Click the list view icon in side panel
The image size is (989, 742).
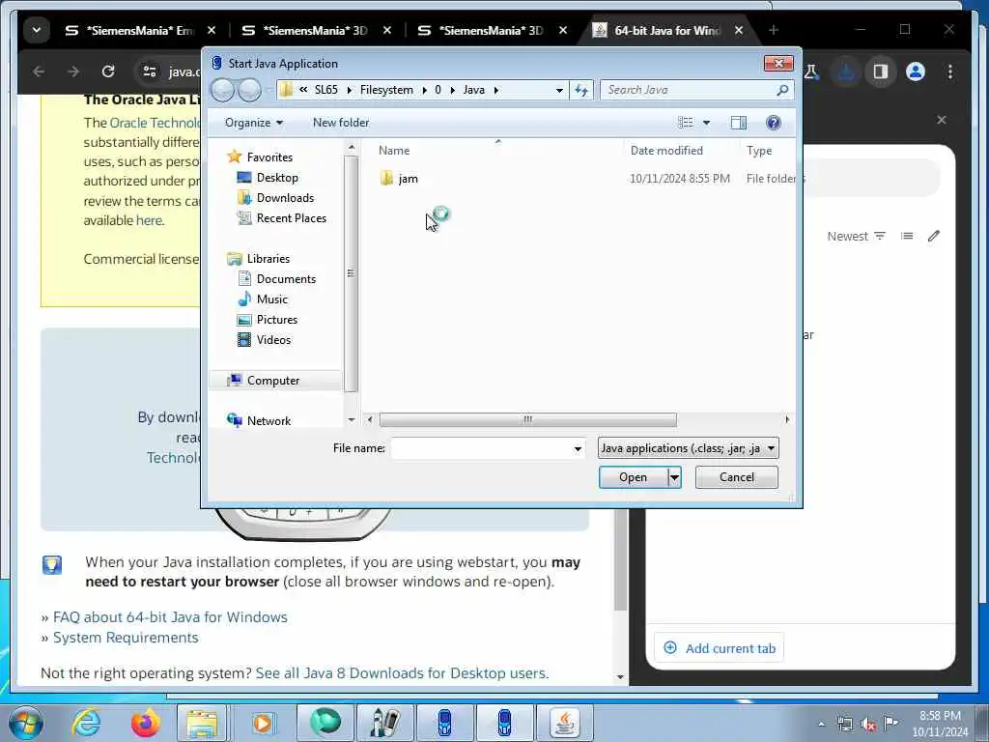907,236
